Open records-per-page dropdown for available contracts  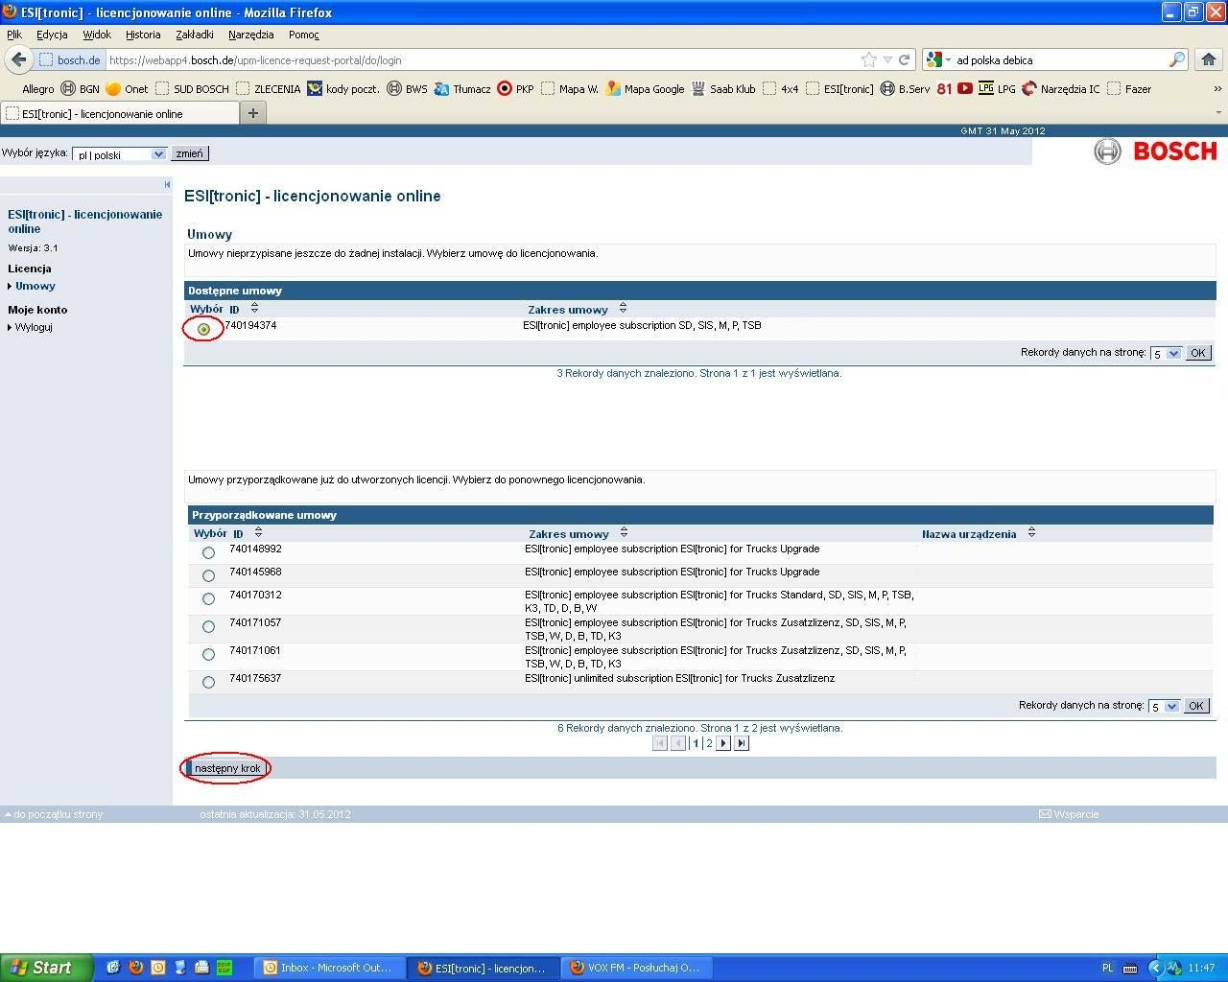pos(1166,353)
